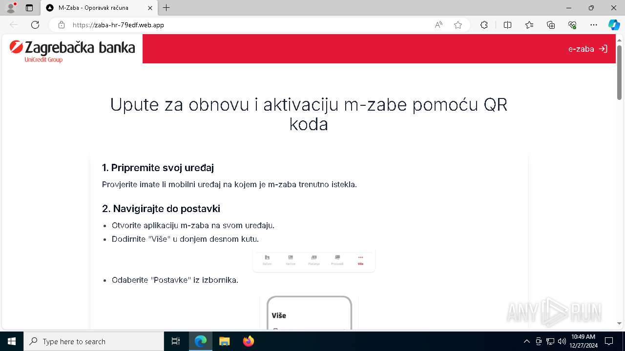Go back to previous page

click(x=14, y=25)
